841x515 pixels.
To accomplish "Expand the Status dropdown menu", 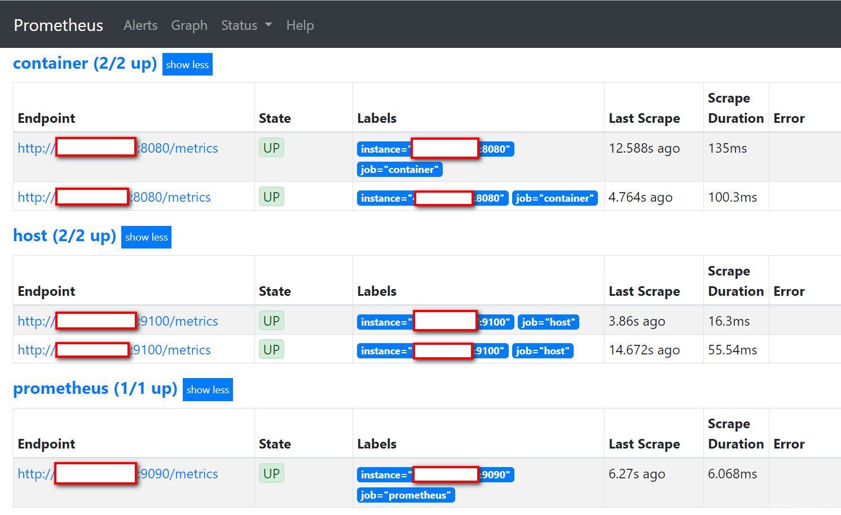I will tap(246, 25).
